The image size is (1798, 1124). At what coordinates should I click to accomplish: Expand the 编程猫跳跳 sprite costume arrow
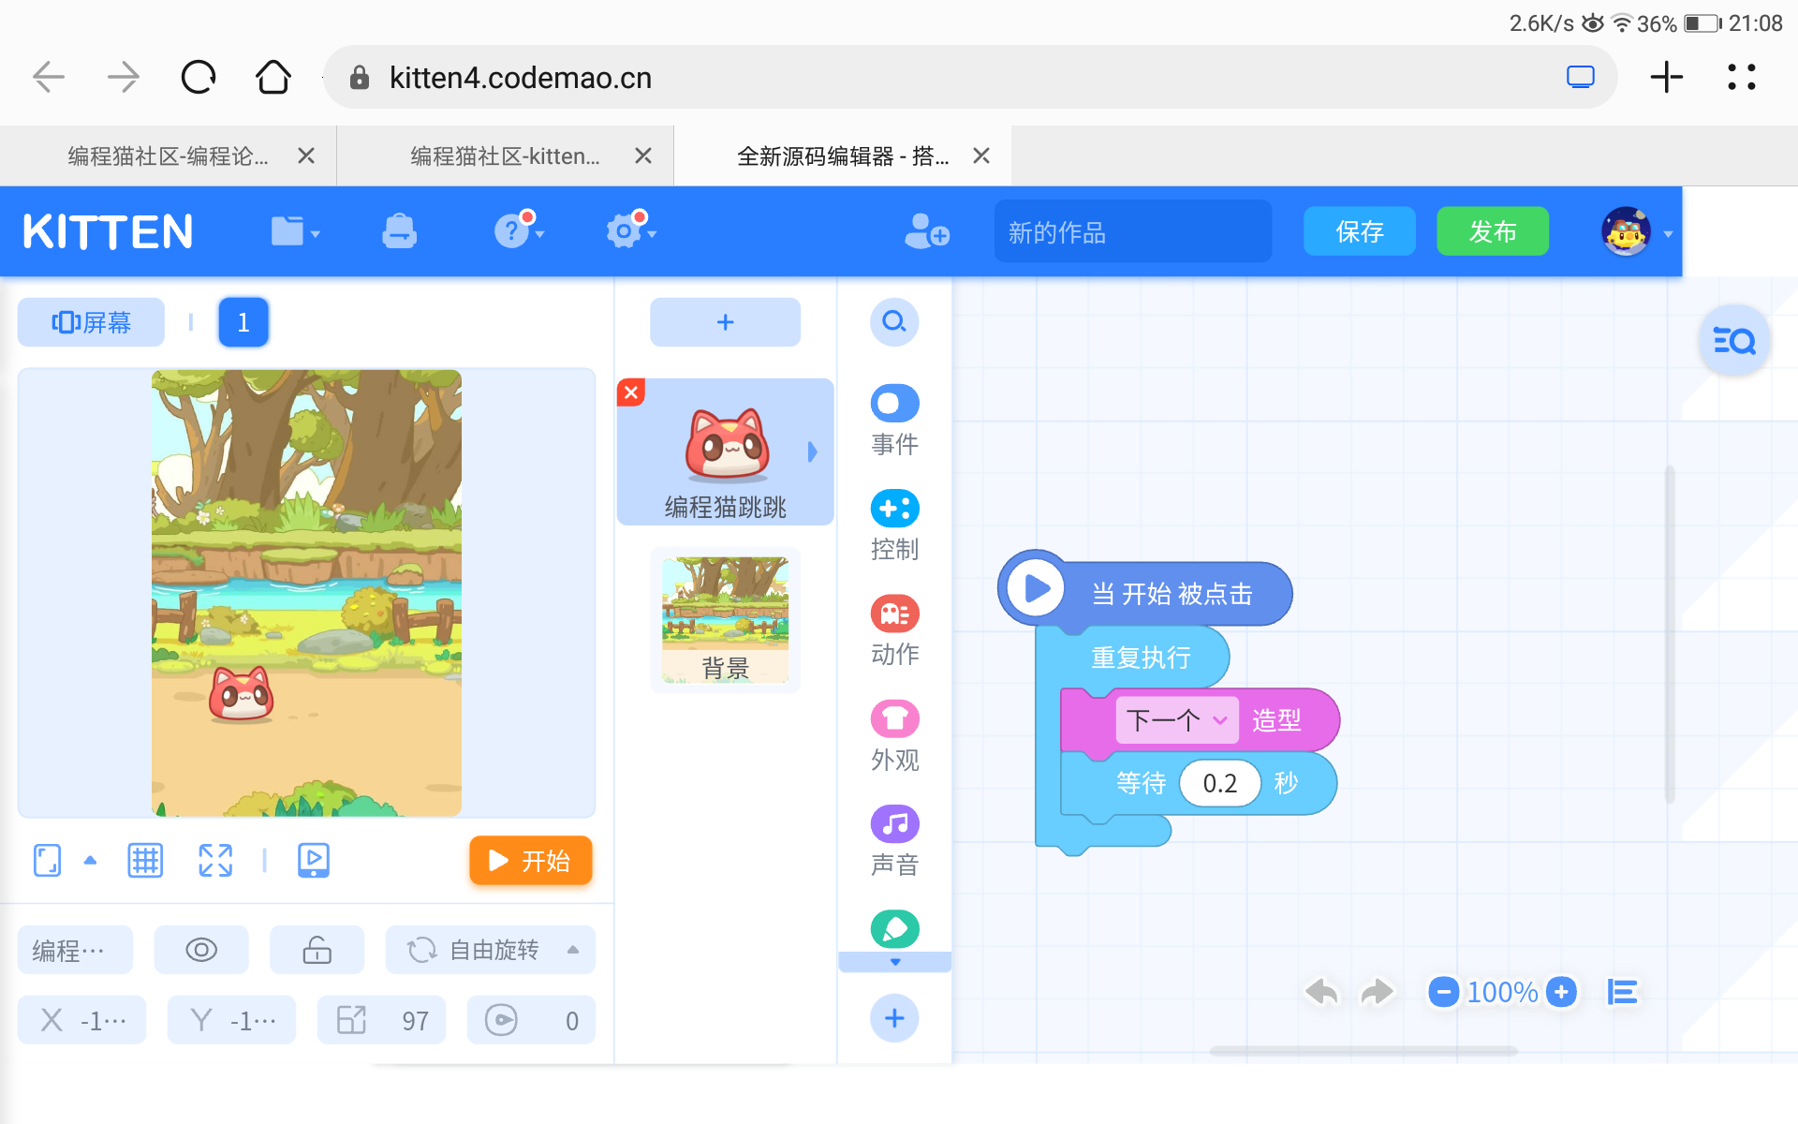coord(813,452)
